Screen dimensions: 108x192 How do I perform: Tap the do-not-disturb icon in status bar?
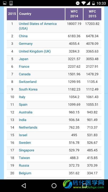tap(78, 3)
